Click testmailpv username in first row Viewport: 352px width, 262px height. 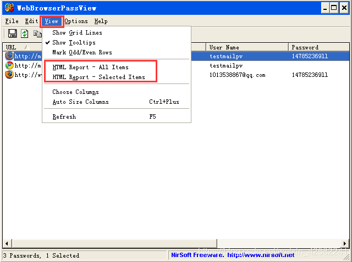pos(226,56)
